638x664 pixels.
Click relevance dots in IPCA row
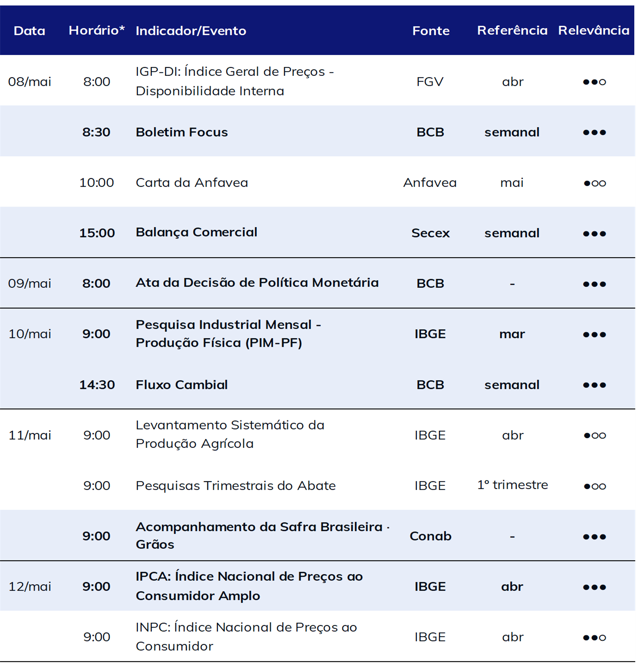point(595,587)
